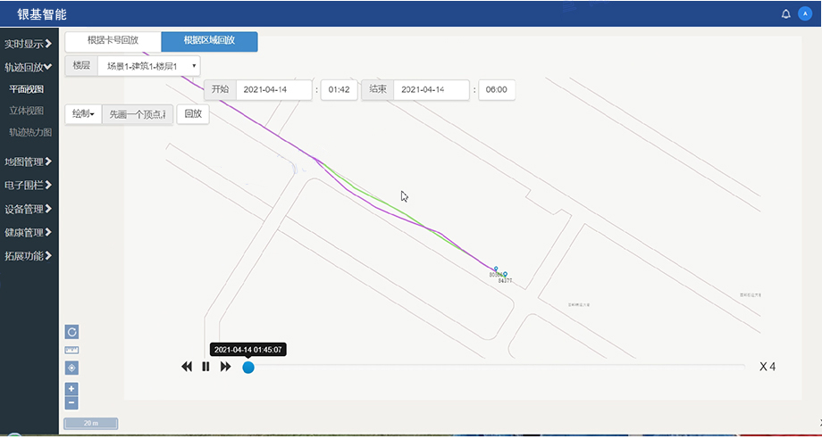
Task: Zoom in with the plus button
Action: (72, 389)
